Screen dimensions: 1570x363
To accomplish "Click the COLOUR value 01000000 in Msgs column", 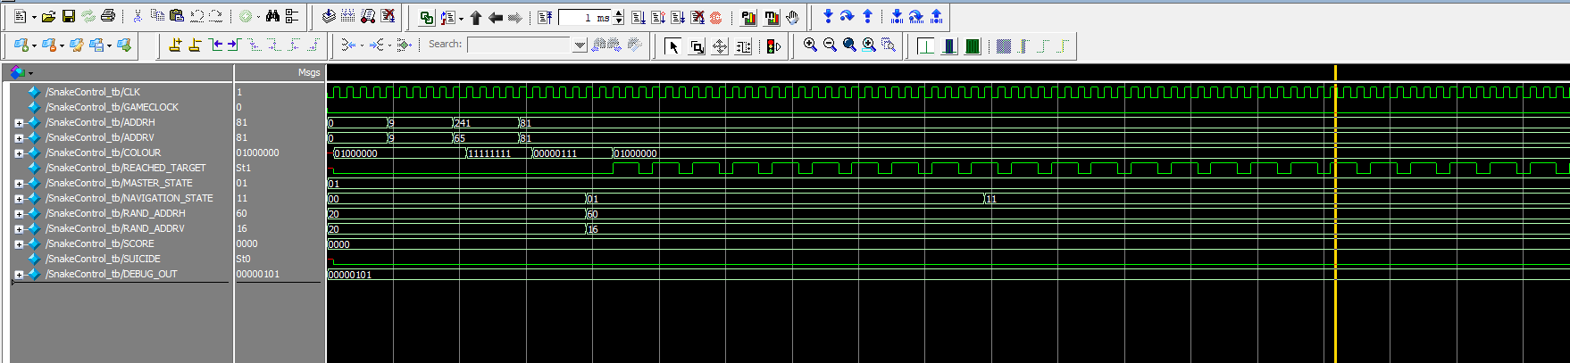I will tap(257, 153).
